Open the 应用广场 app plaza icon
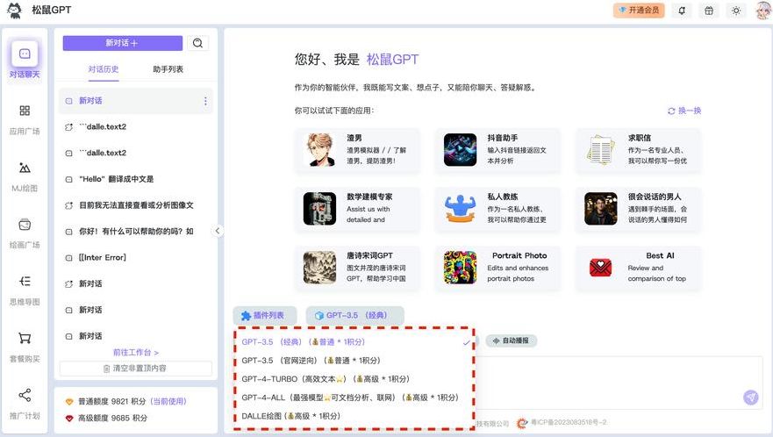Screen dimensions: 773x437 pos(25,111)
